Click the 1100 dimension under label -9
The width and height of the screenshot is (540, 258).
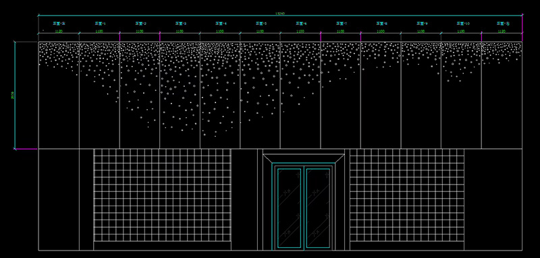point(421,31)
